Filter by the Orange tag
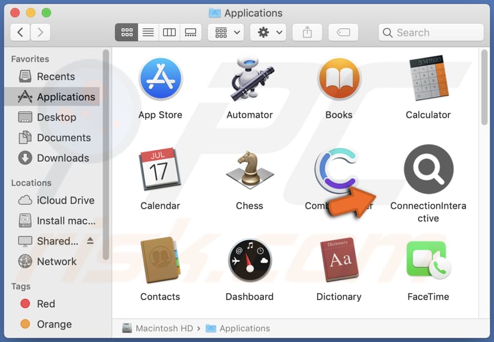The height and width of the screenshot is (342, 494). pos(53,324)
